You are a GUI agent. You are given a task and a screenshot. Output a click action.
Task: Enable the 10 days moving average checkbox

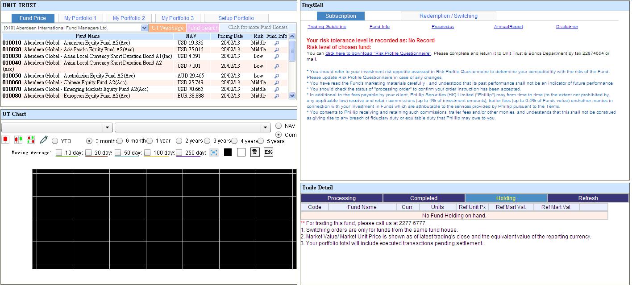tap(59, 153)
